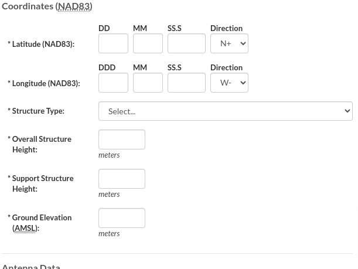The image size is (358, 269).
Task: Focus the Ground Elevation input box
Action: point(122,218)
